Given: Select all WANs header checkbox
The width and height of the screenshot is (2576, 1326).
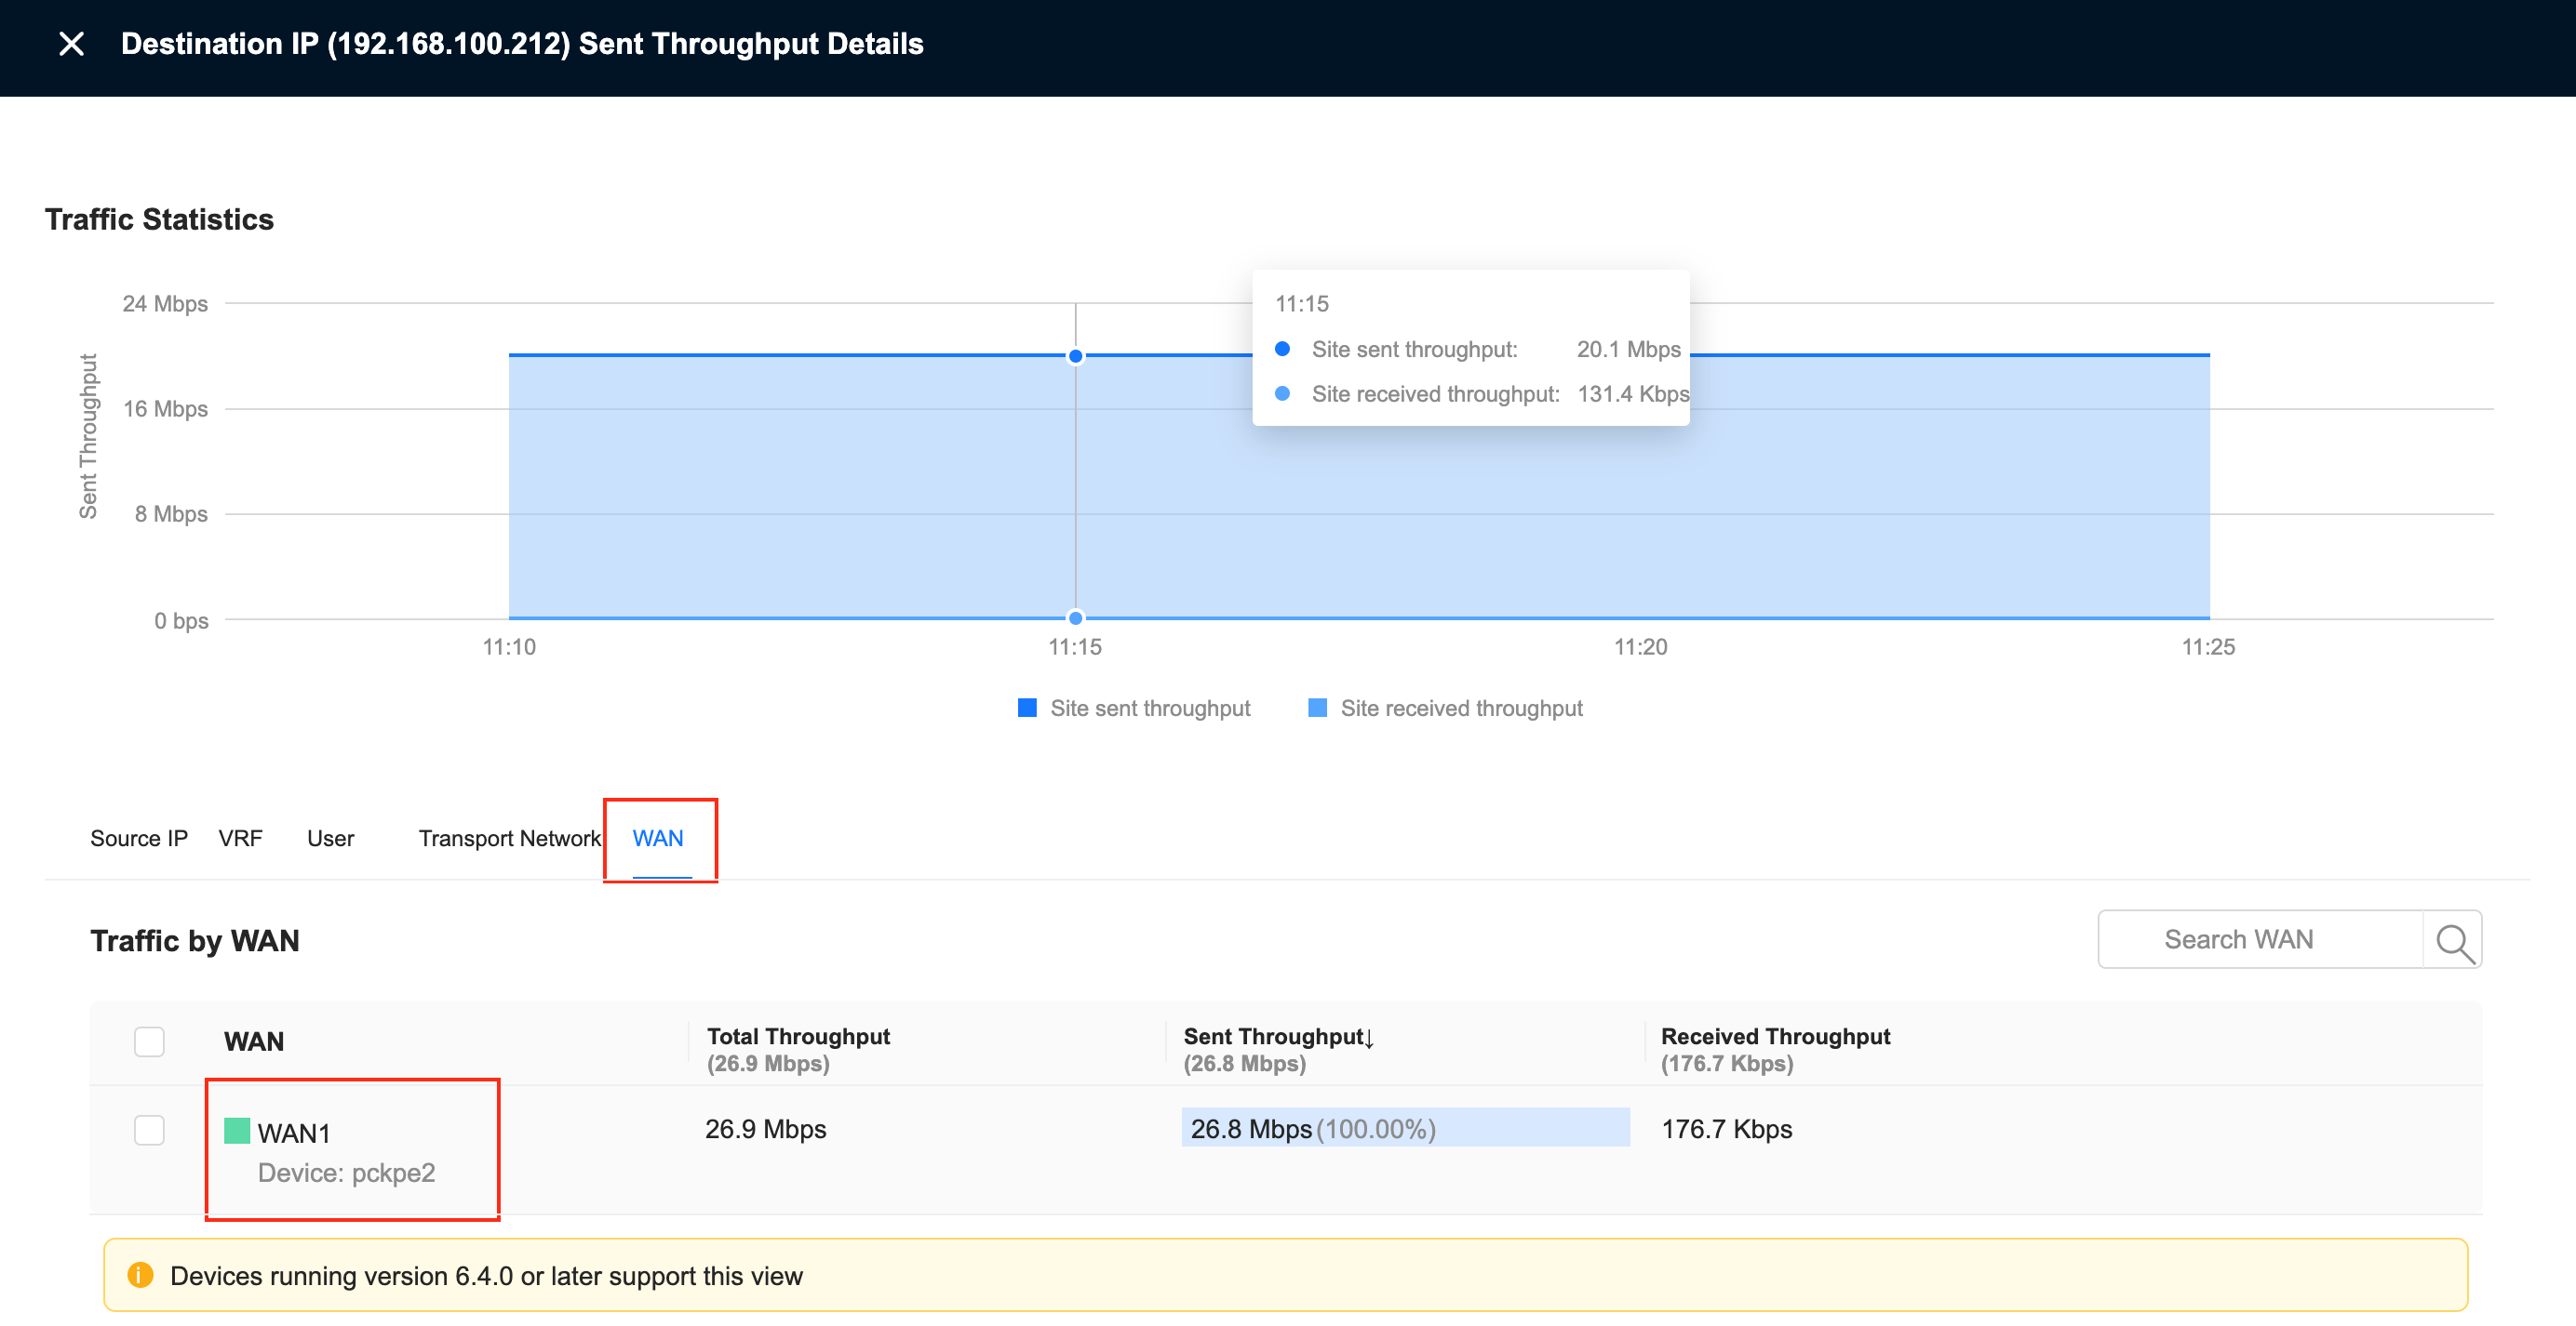Looking at the screenshot, I should coord(149,1041).
